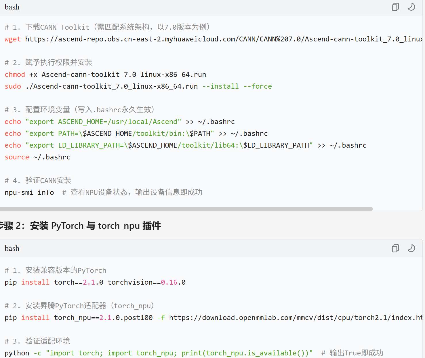
Task: Click the 'bash' label of first code block
Action: click(12, 7)
